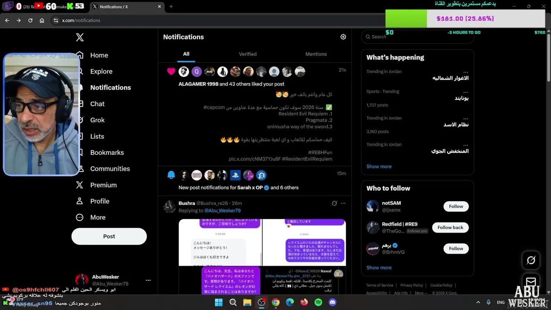Open a new browser tab
The image size is (551, 310).
tap(171, 6)
